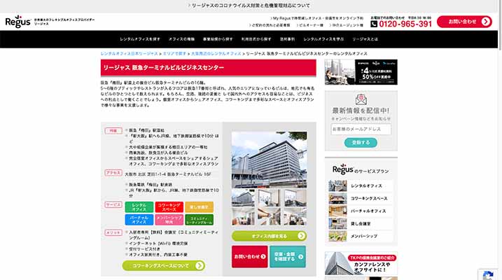The image size is (502, 280).
Task: Click the お客様のメールアドレス input field
Action: (361, 129)
